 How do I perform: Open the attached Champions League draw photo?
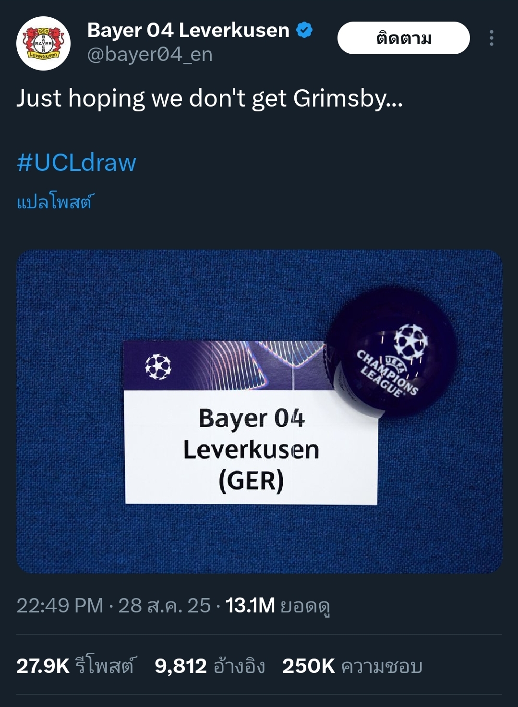[259, 411]
